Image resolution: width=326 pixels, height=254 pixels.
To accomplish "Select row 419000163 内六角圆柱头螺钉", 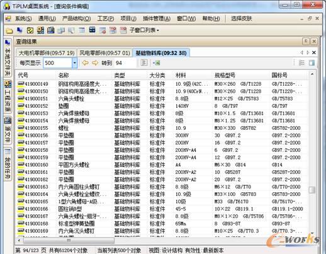I will tap(162, 187).
